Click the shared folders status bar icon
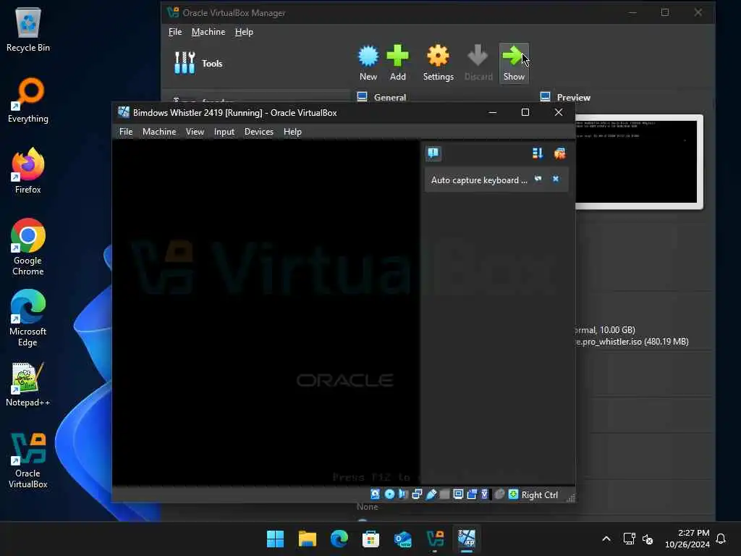The height and width of the screenshot is (556, 741). (x=444, y=494)
